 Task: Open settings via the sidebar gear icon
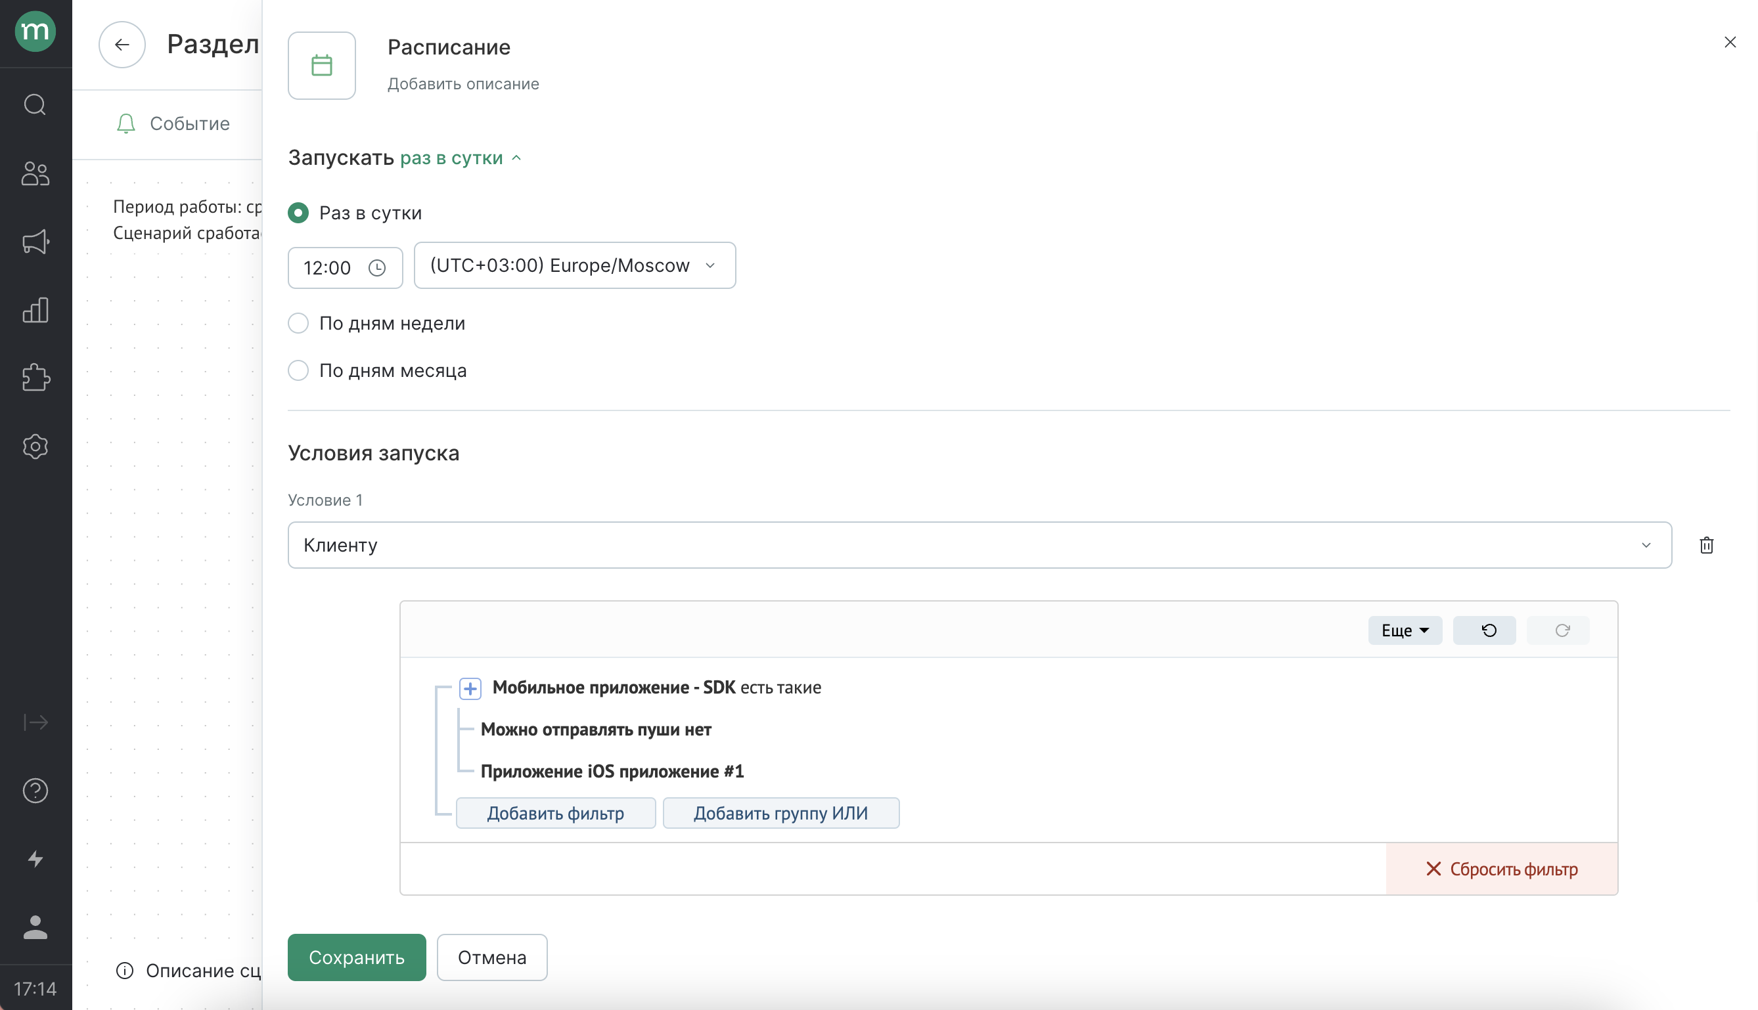[x=35, y=446]
